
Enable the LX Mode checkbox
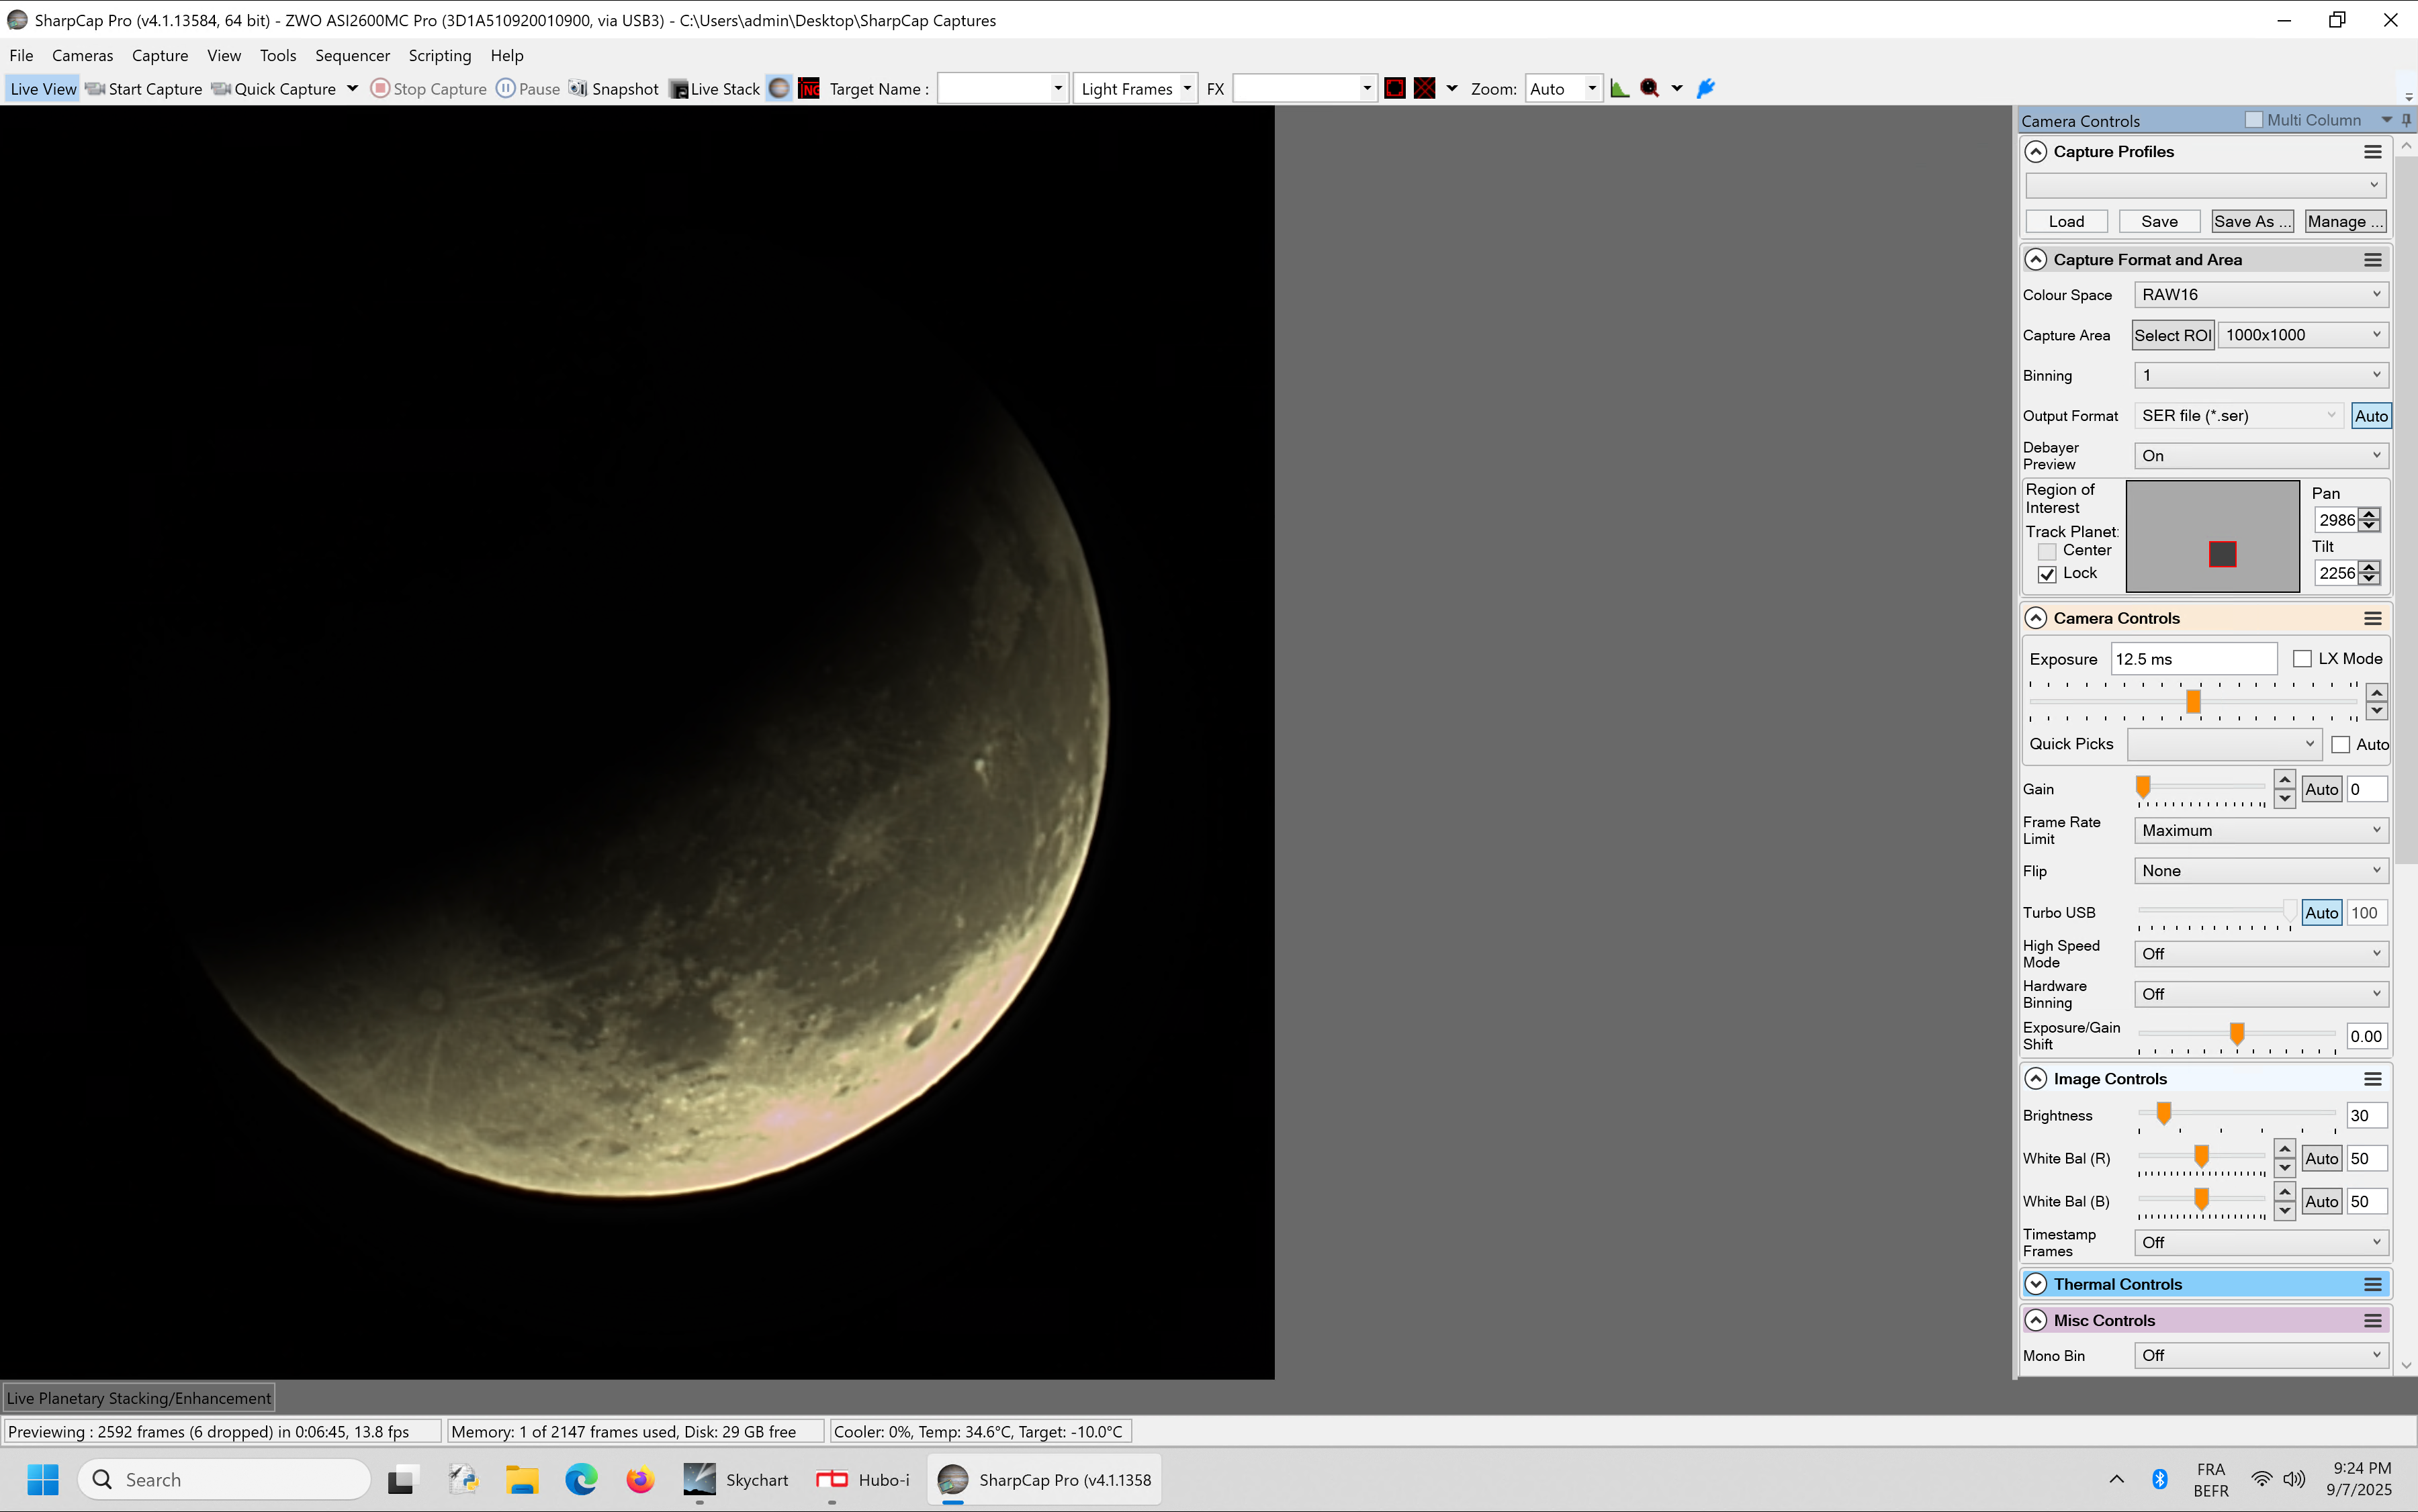pyautogui.click(x=2302, y=659)
